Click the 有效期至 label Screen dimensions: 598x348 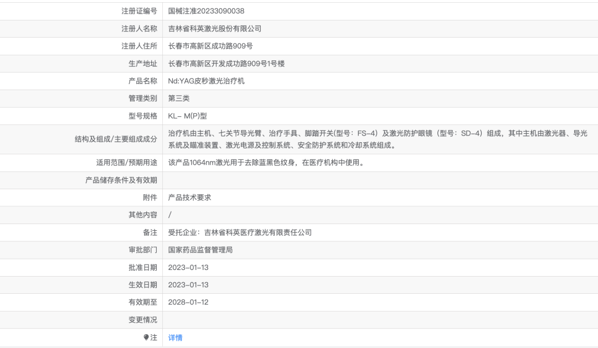143,302
